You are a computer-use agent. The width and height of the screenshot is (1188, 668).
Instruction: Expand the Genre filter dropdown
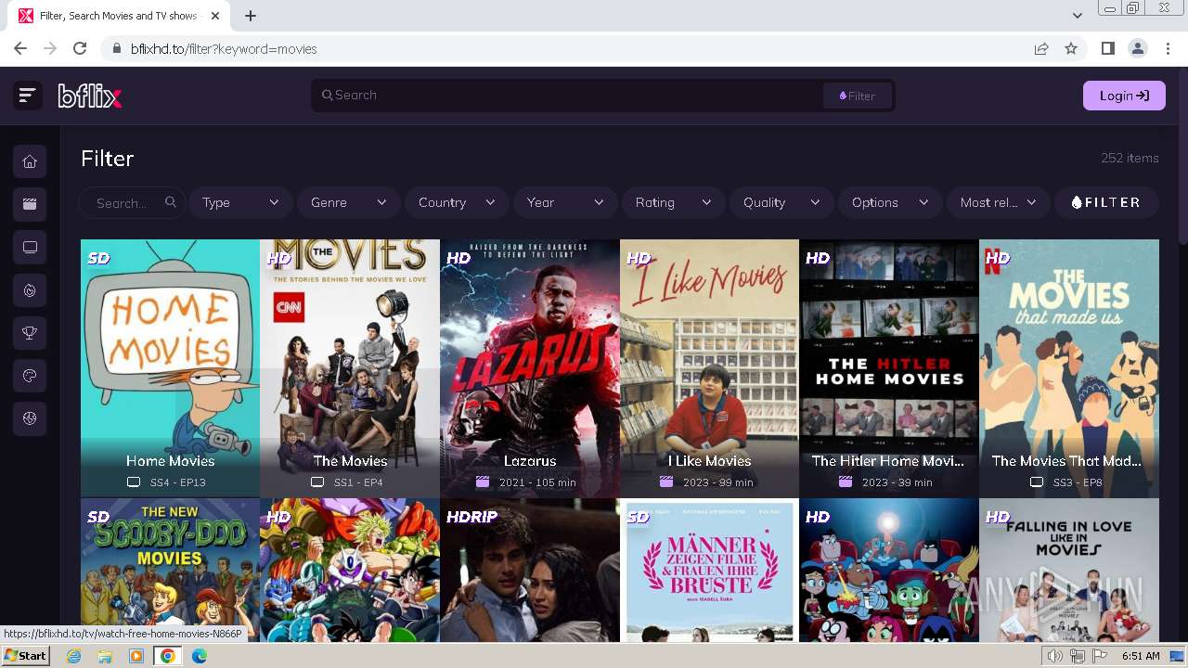[349, 202]
